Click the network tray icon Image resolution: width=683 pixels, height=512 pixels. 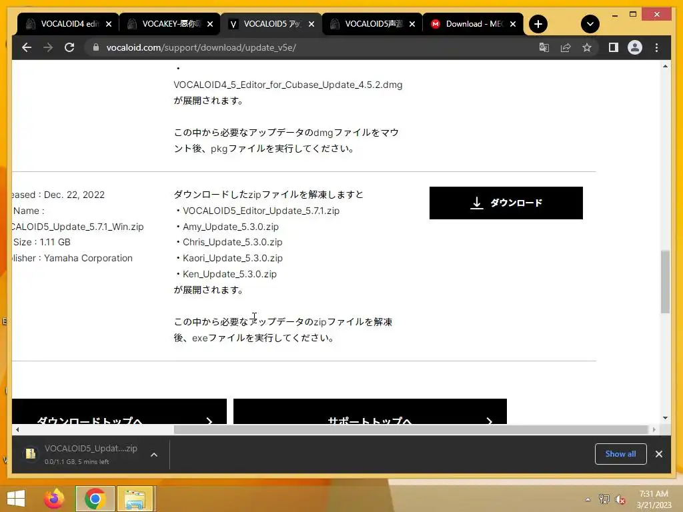(x=604, y=499)
